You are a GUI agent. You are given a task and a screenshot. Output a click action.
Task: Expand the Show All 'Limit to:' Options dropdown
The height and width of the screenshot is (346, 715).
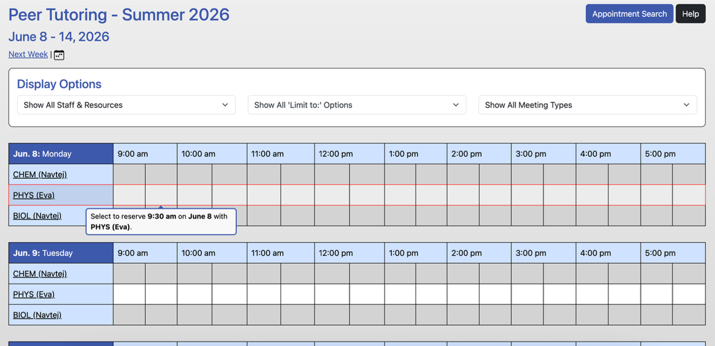point(357,105)
